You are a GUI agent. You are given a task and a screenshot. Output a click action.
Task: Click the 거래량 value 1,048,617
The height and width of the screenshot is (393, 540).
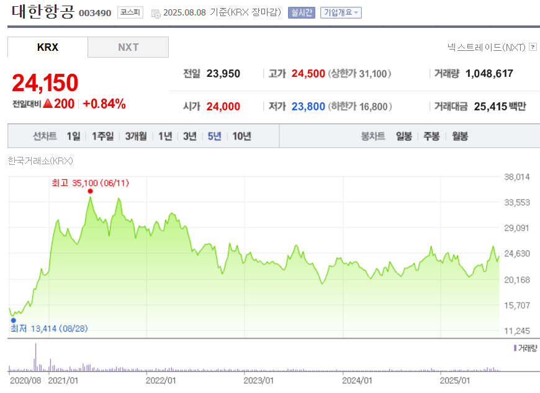[489, 73]
